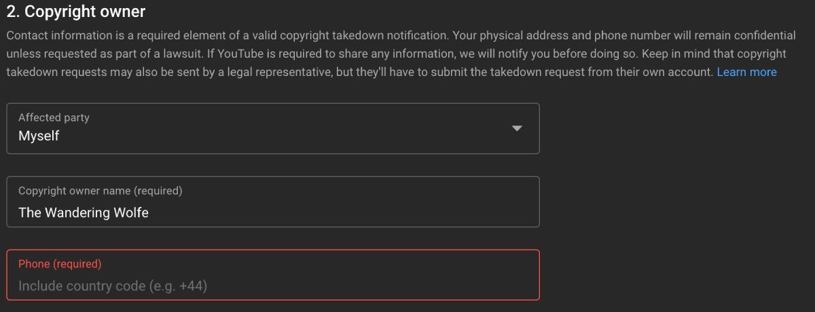Click the 'Copyright owner name (required)' label

point(100,191)
